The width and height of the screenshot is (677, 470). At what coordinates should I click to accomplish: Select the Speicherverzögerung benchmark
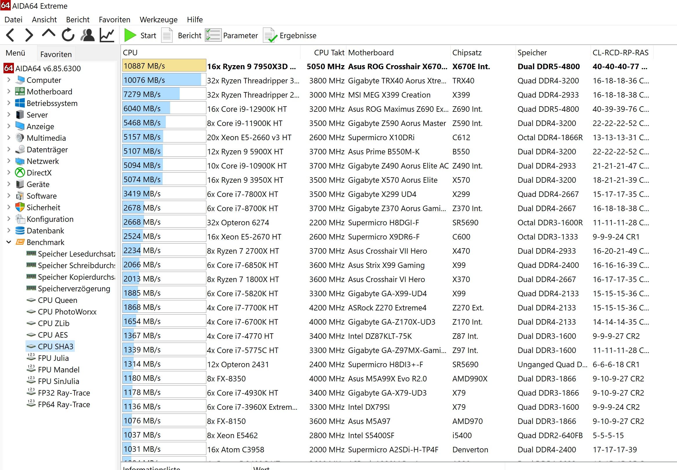(74, 289)
